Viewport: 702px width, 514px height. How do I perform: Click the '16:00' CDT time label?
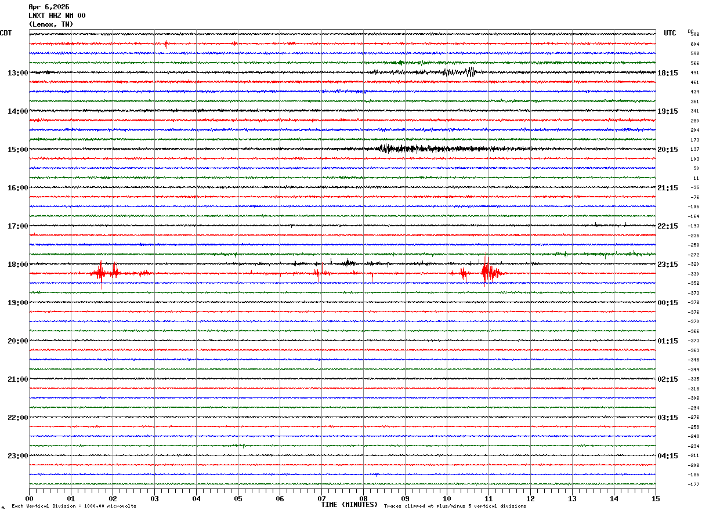click(x=18, y=188)
